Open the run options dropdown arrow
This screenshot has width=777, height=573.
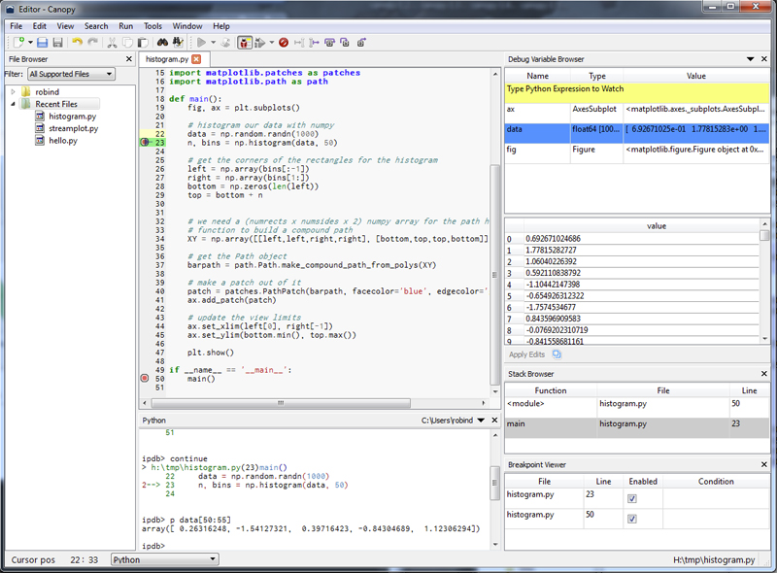[214, 43]
